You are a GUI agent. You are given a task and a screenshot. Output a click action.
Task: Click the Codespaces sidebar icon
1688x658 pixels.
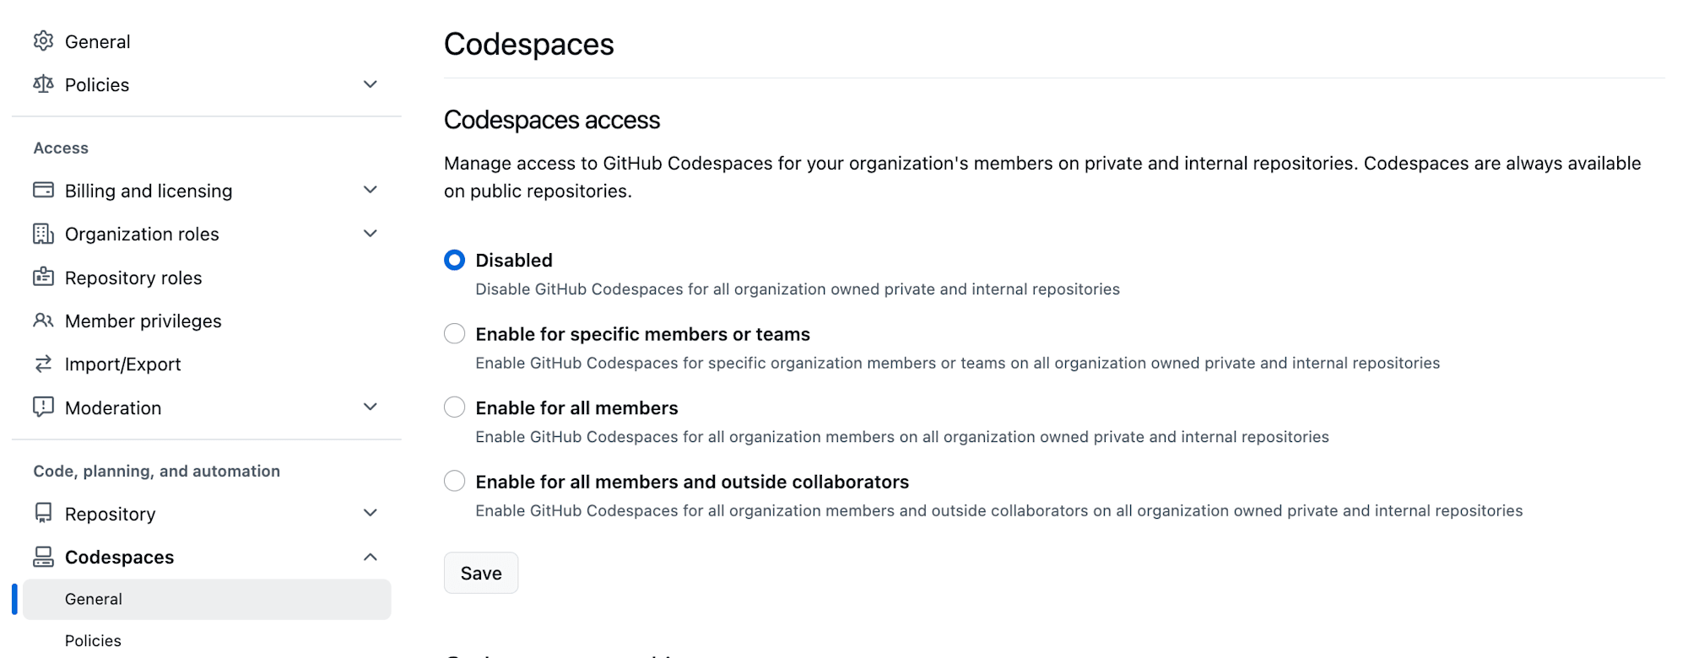click(x=43, y=557)
